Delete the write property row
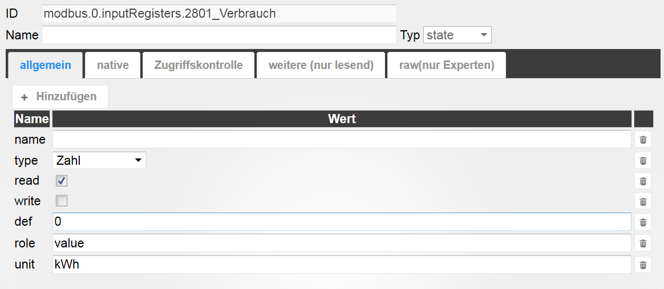This screenshot has height=289, width=664. [x=642, y=201]
